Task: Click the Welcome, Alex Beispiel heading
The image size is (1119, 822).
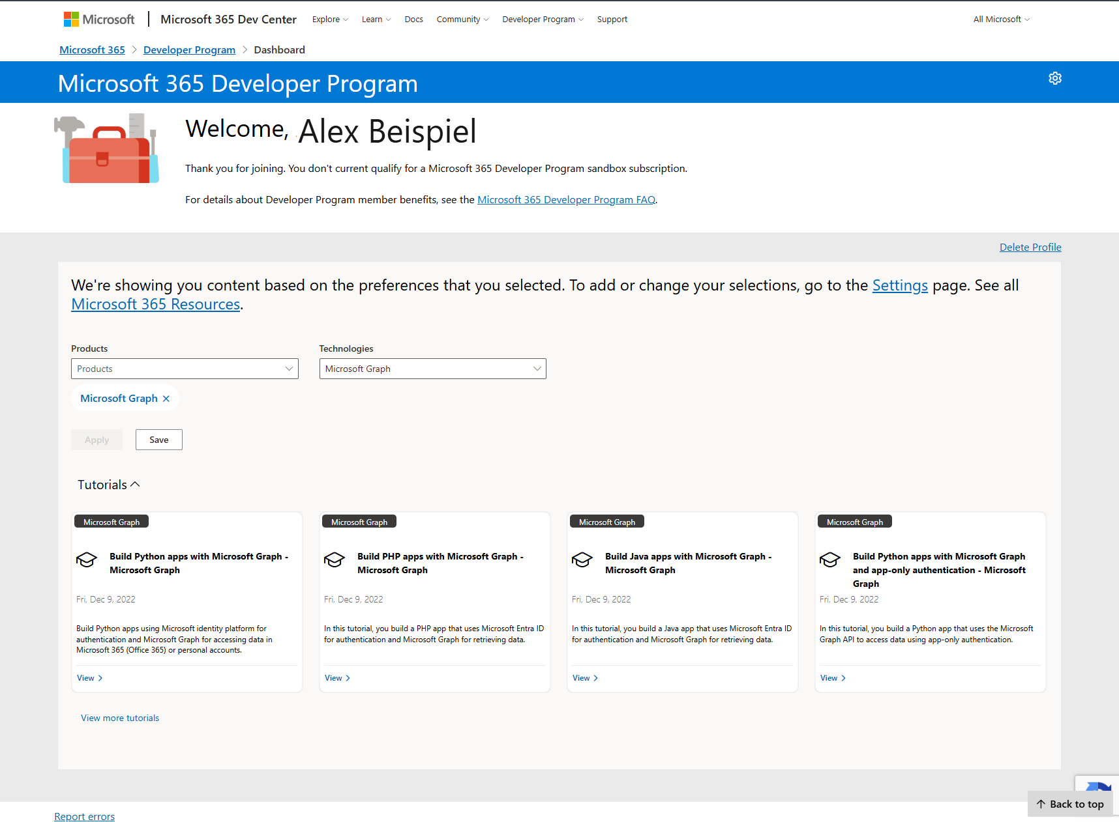Action: tap(331, 131)
